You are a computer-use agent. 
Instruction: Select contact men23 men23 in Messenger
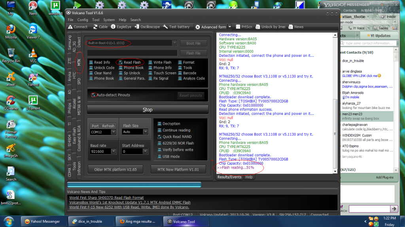[367, 116]
